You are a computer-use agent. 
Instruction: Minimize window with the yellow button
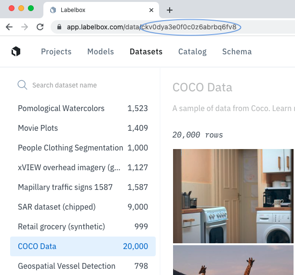coord(21,8)
